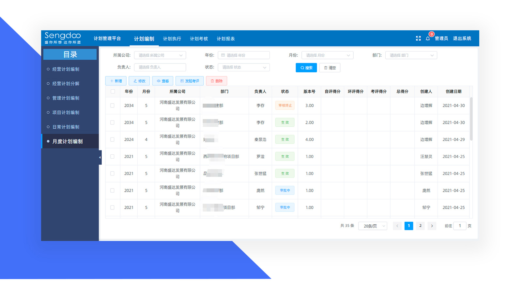
Task: Open the 所属公司 dropdown
Action: [x=160, y=55]
